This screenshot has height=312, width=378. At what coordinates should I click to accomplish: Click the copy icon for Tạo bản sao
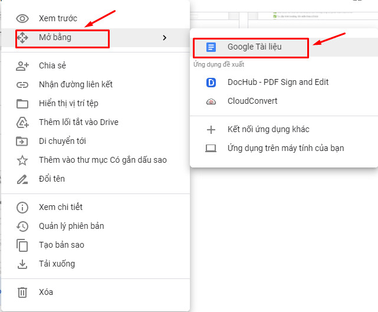pyautogui.click(x=22, y=245)
